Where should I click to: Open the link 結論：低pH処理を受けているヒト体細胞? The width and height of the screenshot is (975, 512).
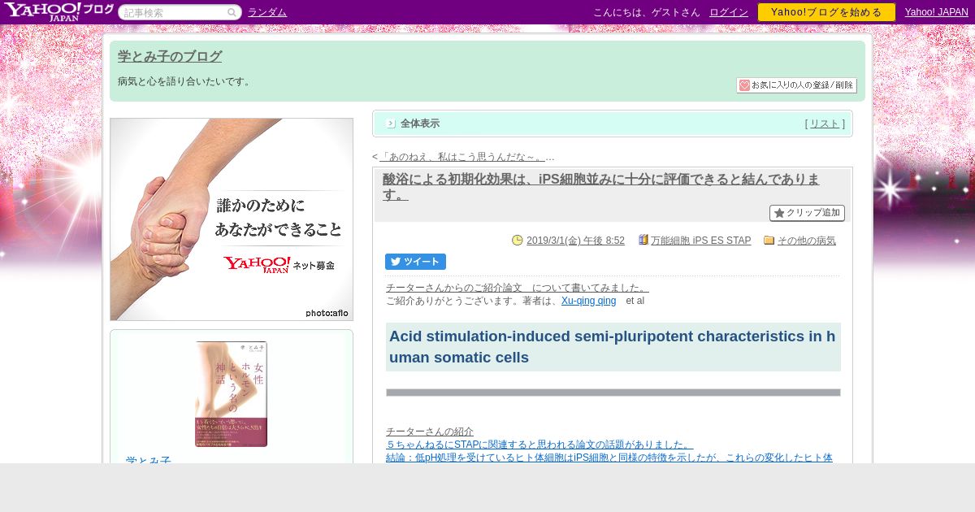pyautogui.click(x=609, y=458)
